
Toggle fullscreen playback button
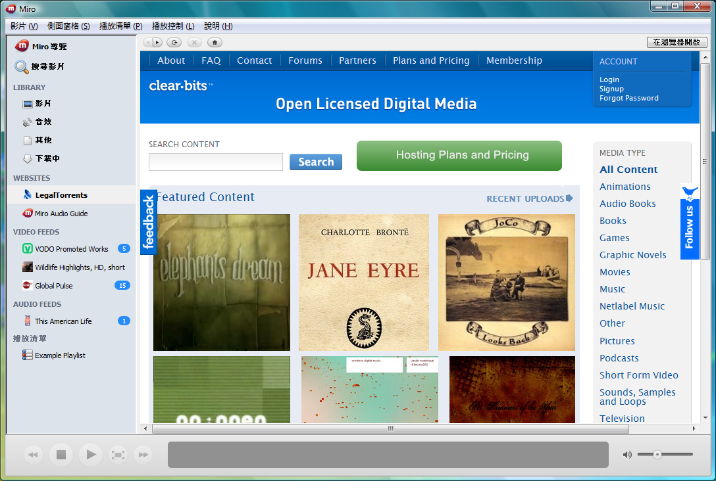pyautogui.click(x=118, y=455)
